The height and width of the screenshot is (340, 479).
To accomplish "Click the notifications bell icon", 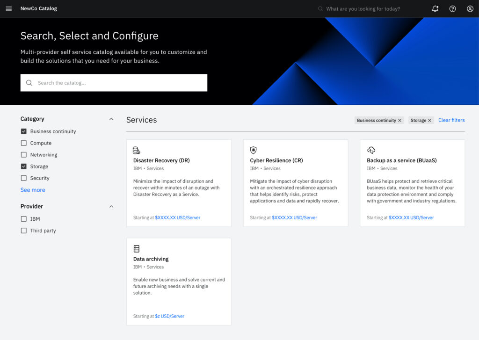I will (435, 9).
